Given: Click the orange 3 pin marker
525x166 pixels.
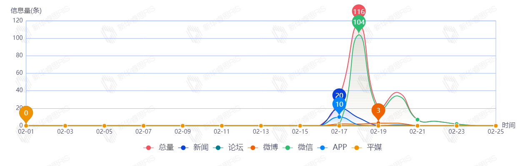Looking at the screenshot, I should (x=378, y=110).
